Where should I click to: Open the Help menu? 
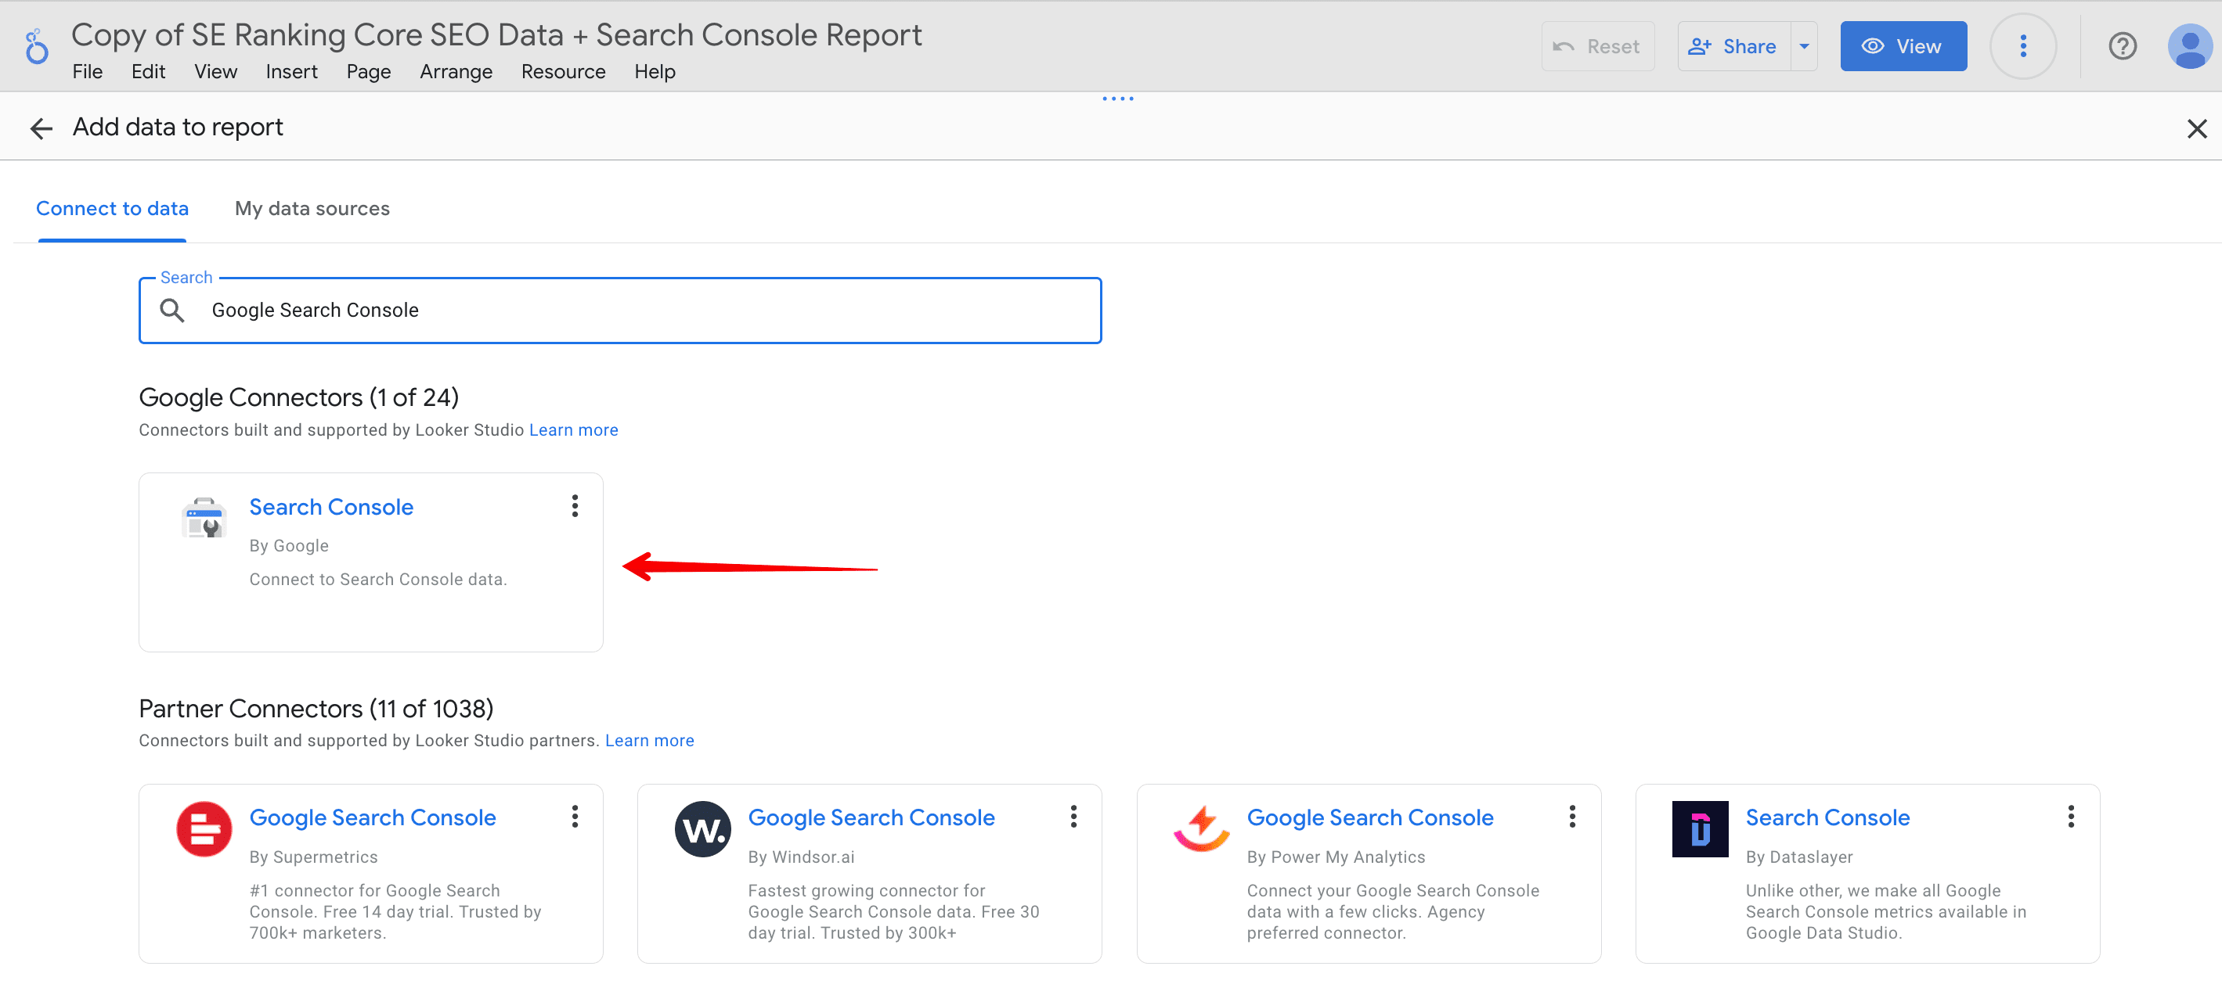655,71
